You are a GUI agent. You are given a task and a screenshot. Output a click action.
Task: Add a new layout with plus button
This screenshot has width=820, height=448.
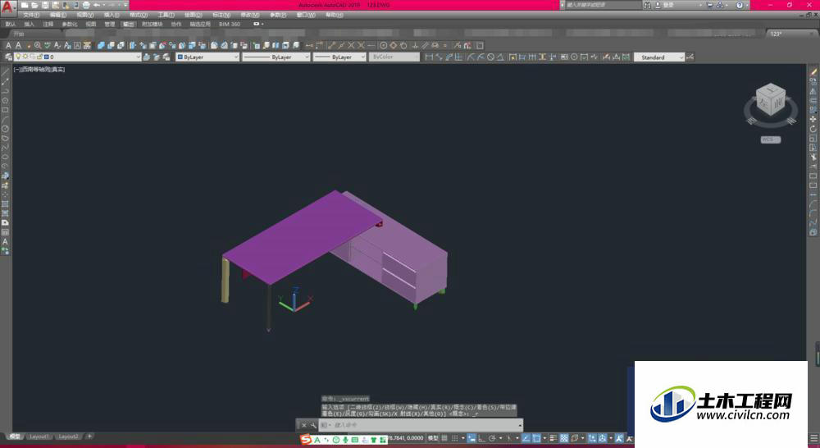pyautogui.click(x=89, y=436)
